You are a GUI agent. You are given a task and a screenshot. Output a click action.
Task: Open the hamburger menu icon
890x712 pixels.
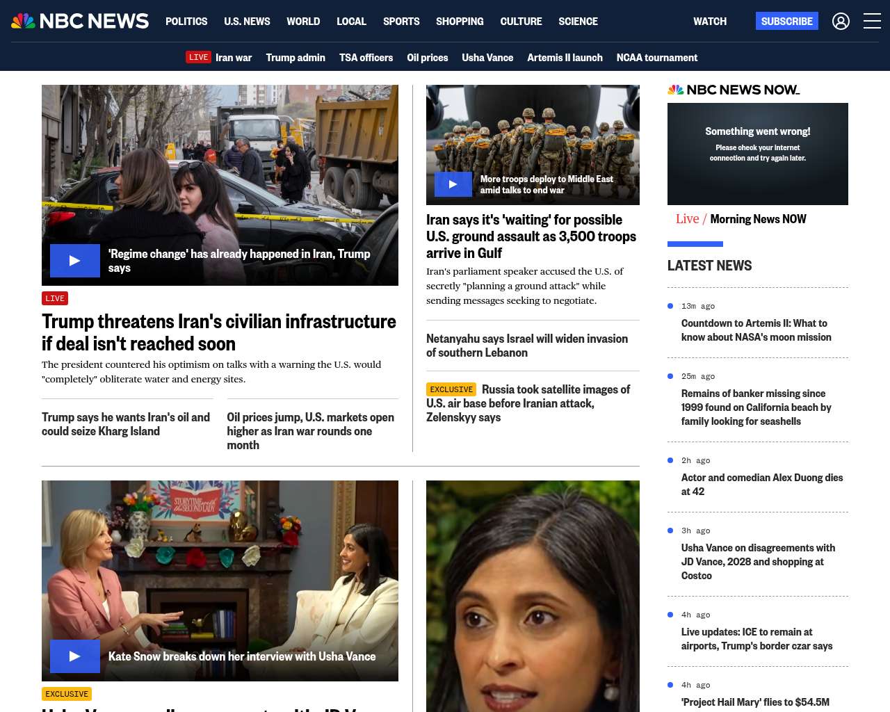(872, 22)
